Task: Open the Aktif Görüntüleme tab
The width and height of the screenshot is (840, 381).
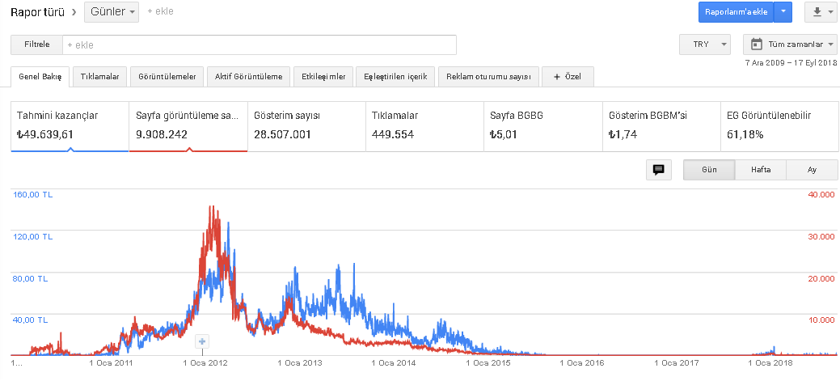Action: coord(248,77)
